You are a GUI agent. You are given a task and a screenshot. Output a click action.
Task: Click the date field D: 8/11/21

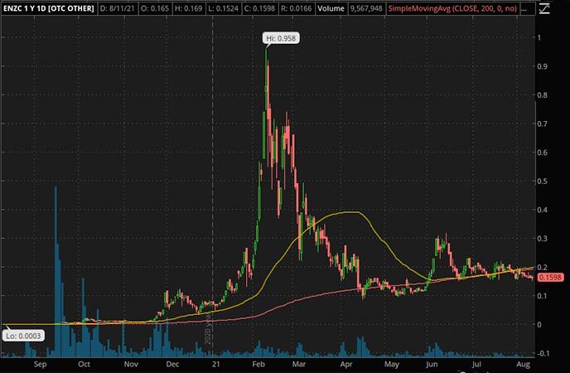[117, 8]
